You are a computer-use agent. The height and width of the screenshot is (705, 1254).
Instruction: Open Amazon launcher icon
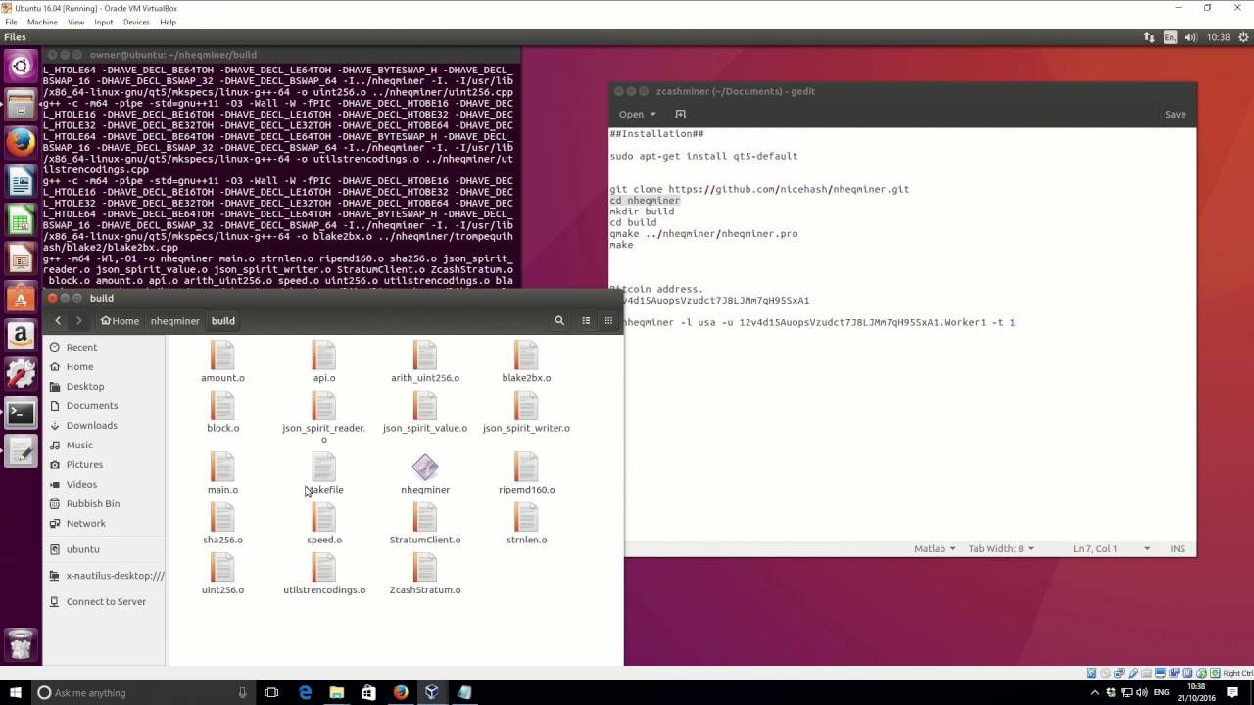point(21,336)
